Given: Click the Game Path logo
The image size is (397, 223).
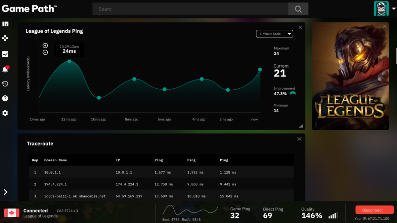Looking at the screenshot, I should 29,9.
